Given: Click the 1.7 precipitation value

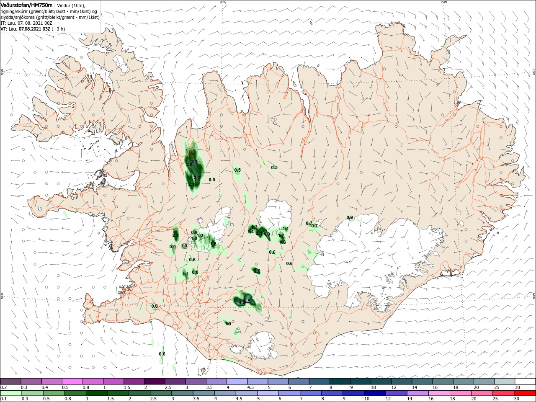Looking at the screenshot, I should coord(281,236).
